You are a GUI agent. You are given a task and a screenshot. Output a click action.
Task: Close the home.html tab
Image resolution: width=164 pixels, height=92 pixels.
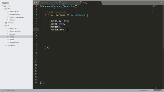(57, 3)
